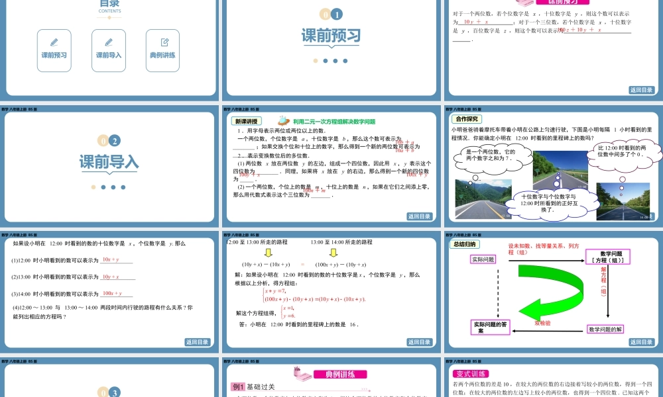Select the rightmost navigation dot on the 课前预习 slide

pyautogui.click(x=345, y=60)
